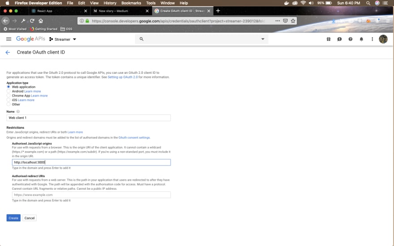Click the browser forward button
This screenshot has width=394, height=246.
(15, 21)
